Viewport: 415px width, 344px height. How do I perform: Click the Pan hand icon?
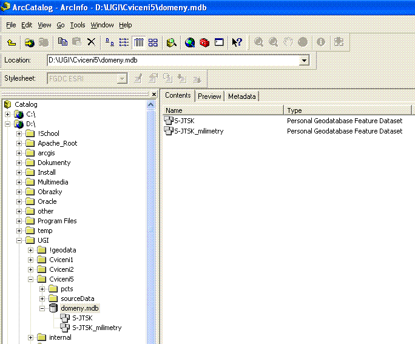pos(288,42)
